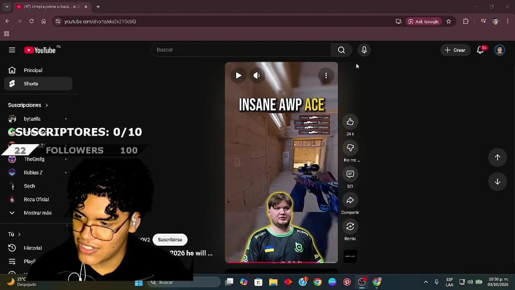Reload the current page
Screen dimensions: 515x290
(31, 21)
